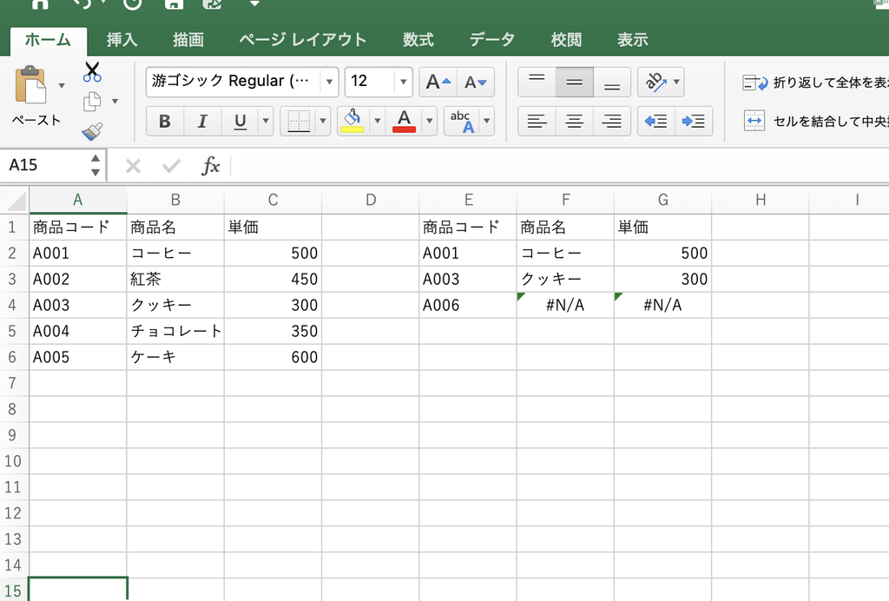The image size is (889, 601).
Task: Open the borders dropdown arrow
Action: [323, 121]
